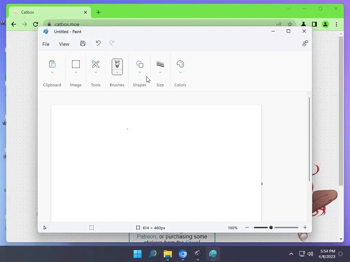Open the Clipboard paste icon
The image size is (350, 262).
click(x=52, y=64)
